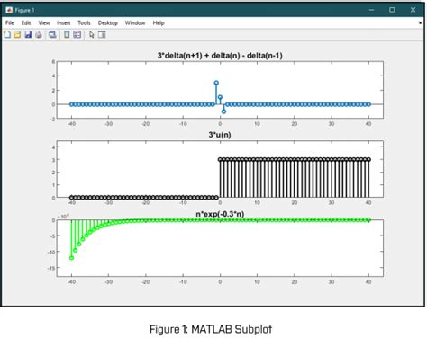This screenshot has width=427, height=347.
Task: Insert a colorbar using the toolbar icon
Action: 67,34
